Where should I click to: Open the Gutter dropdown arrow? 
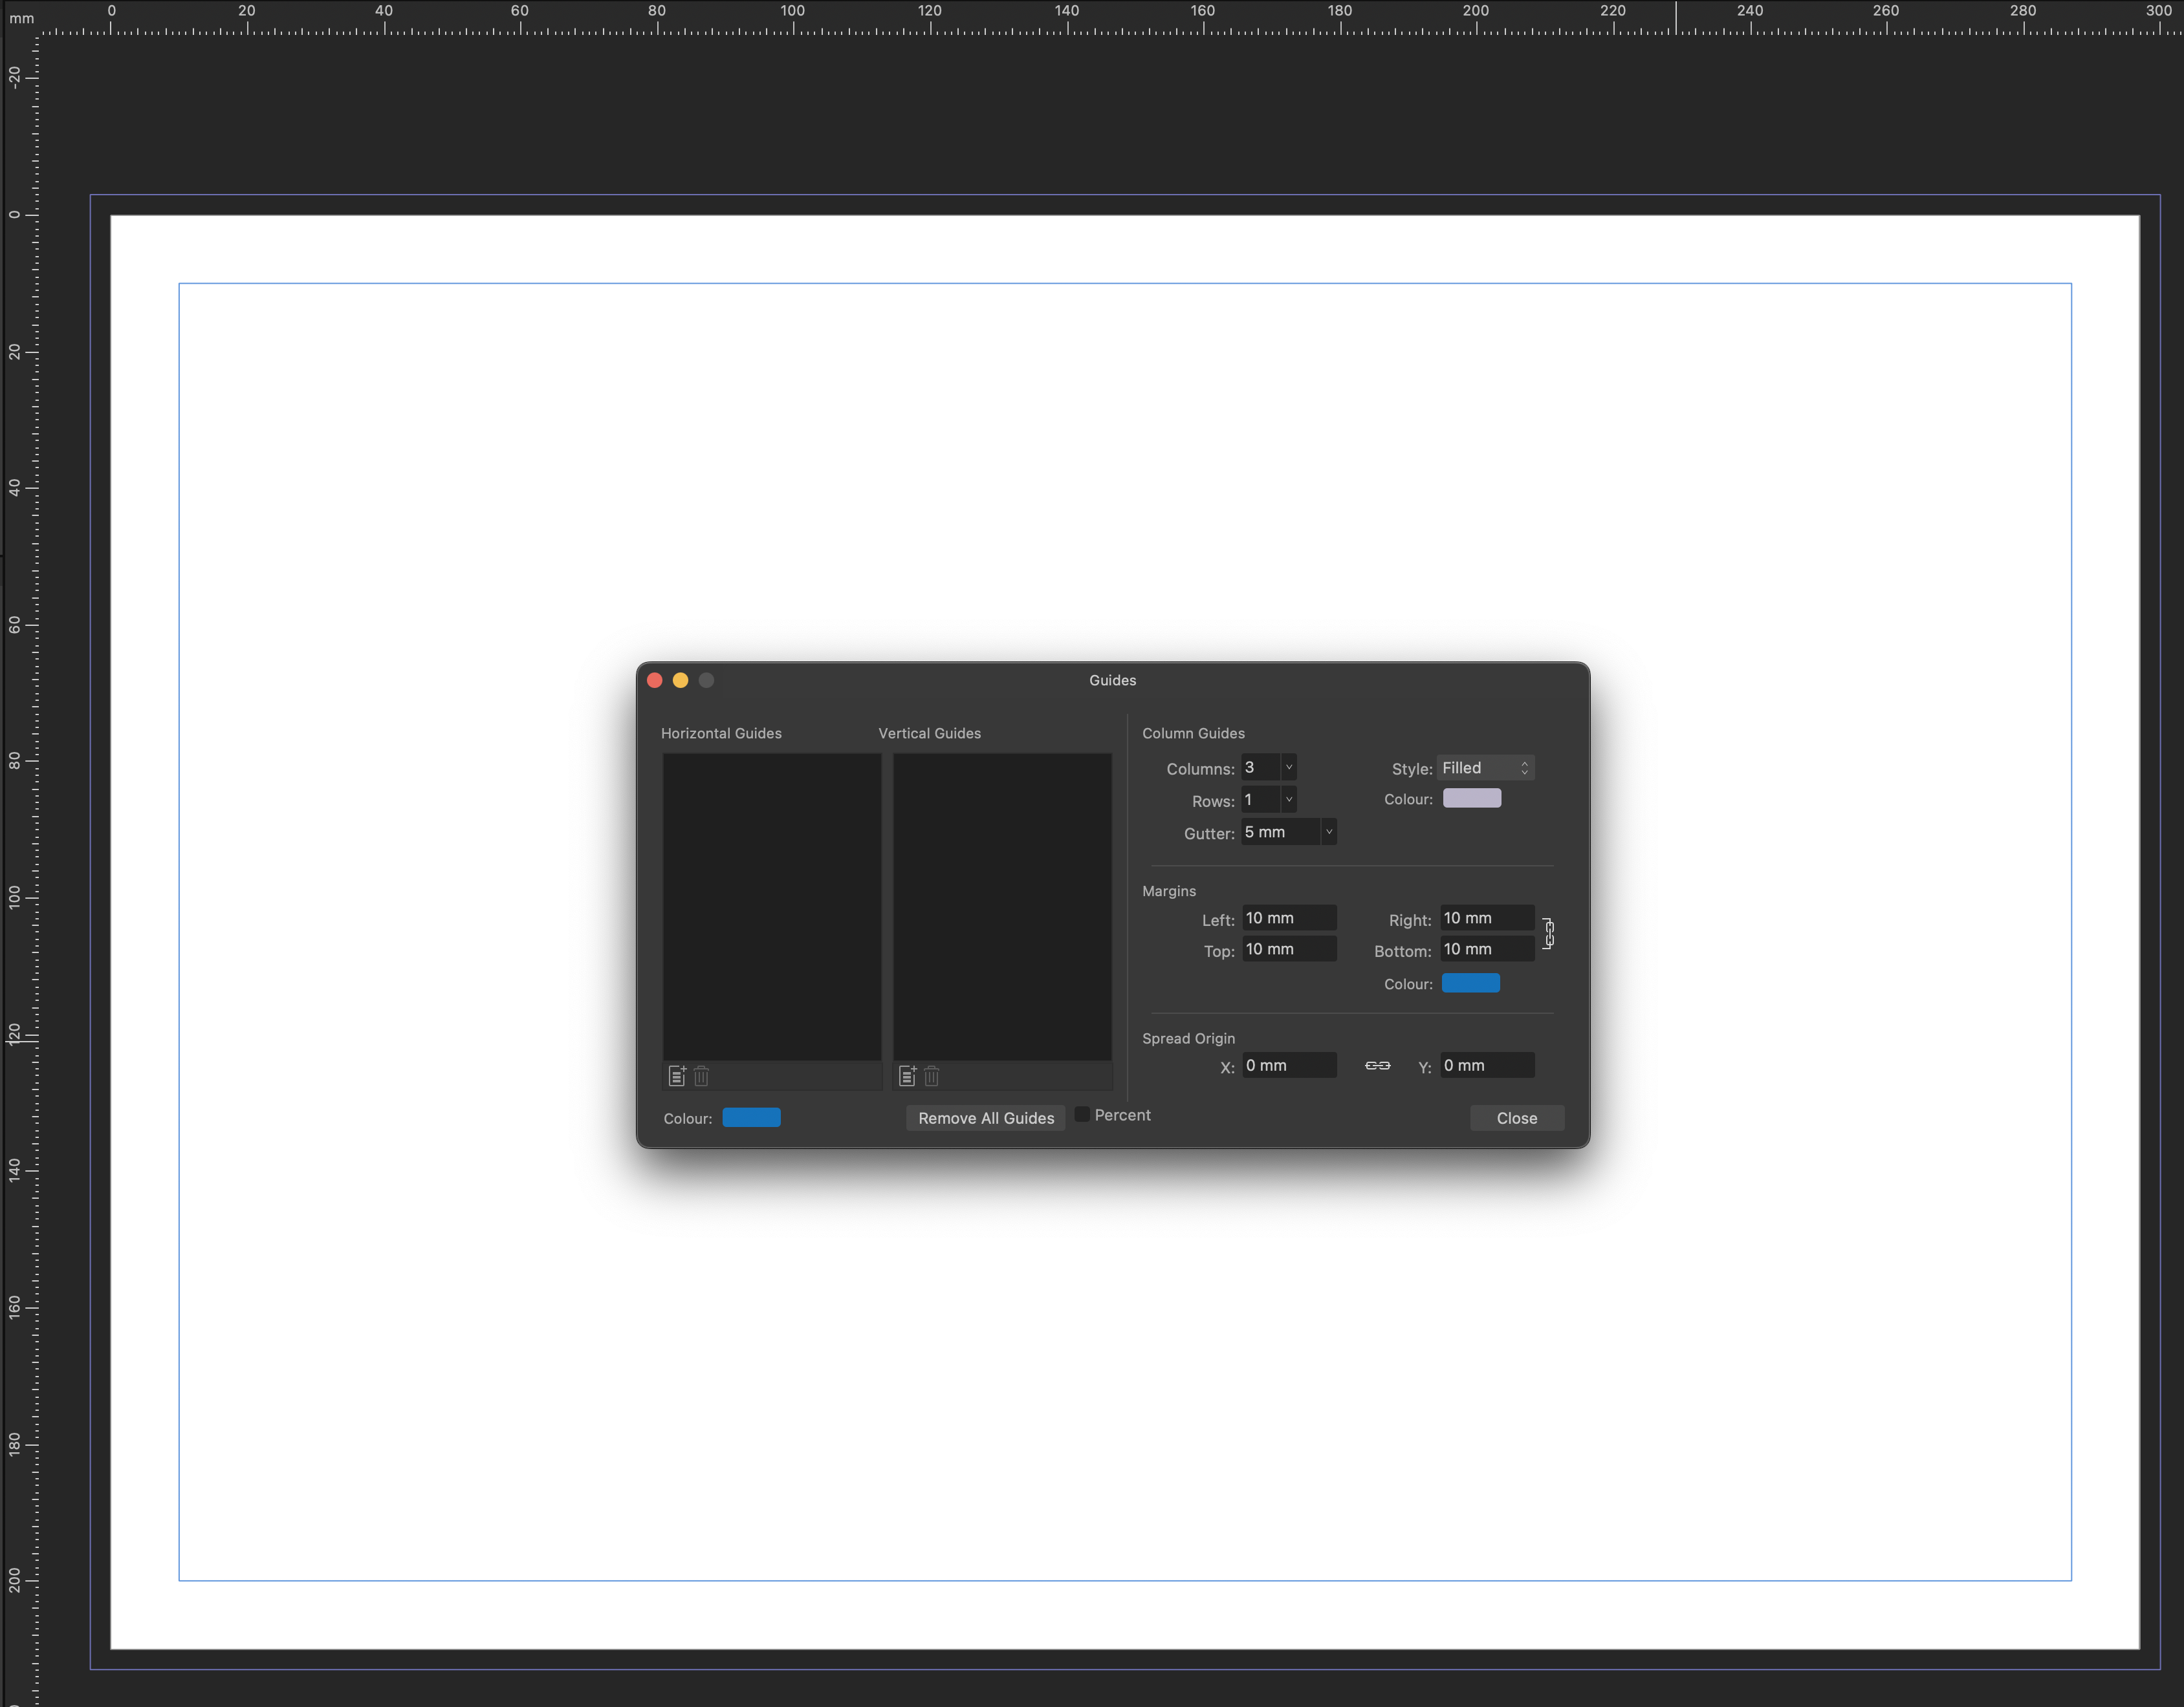click(1329, 832)
